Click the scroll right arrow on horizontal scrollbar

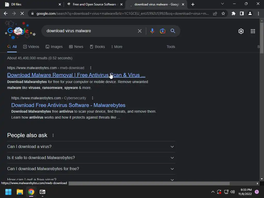(x=258, y=183)
